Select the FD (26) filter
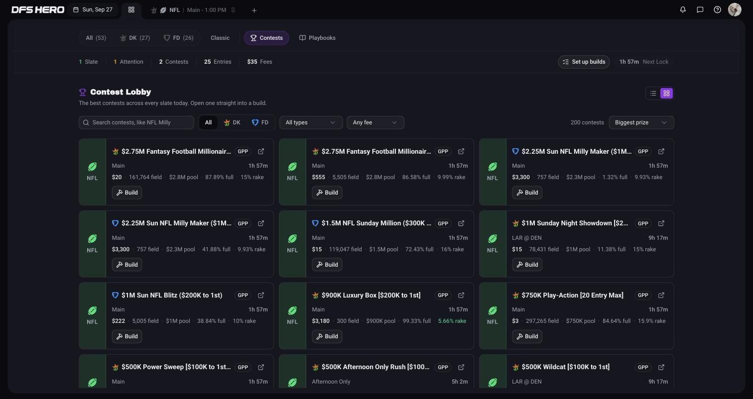Image resolution: width=753 pixels, height=399 pixels. (178, 38)
